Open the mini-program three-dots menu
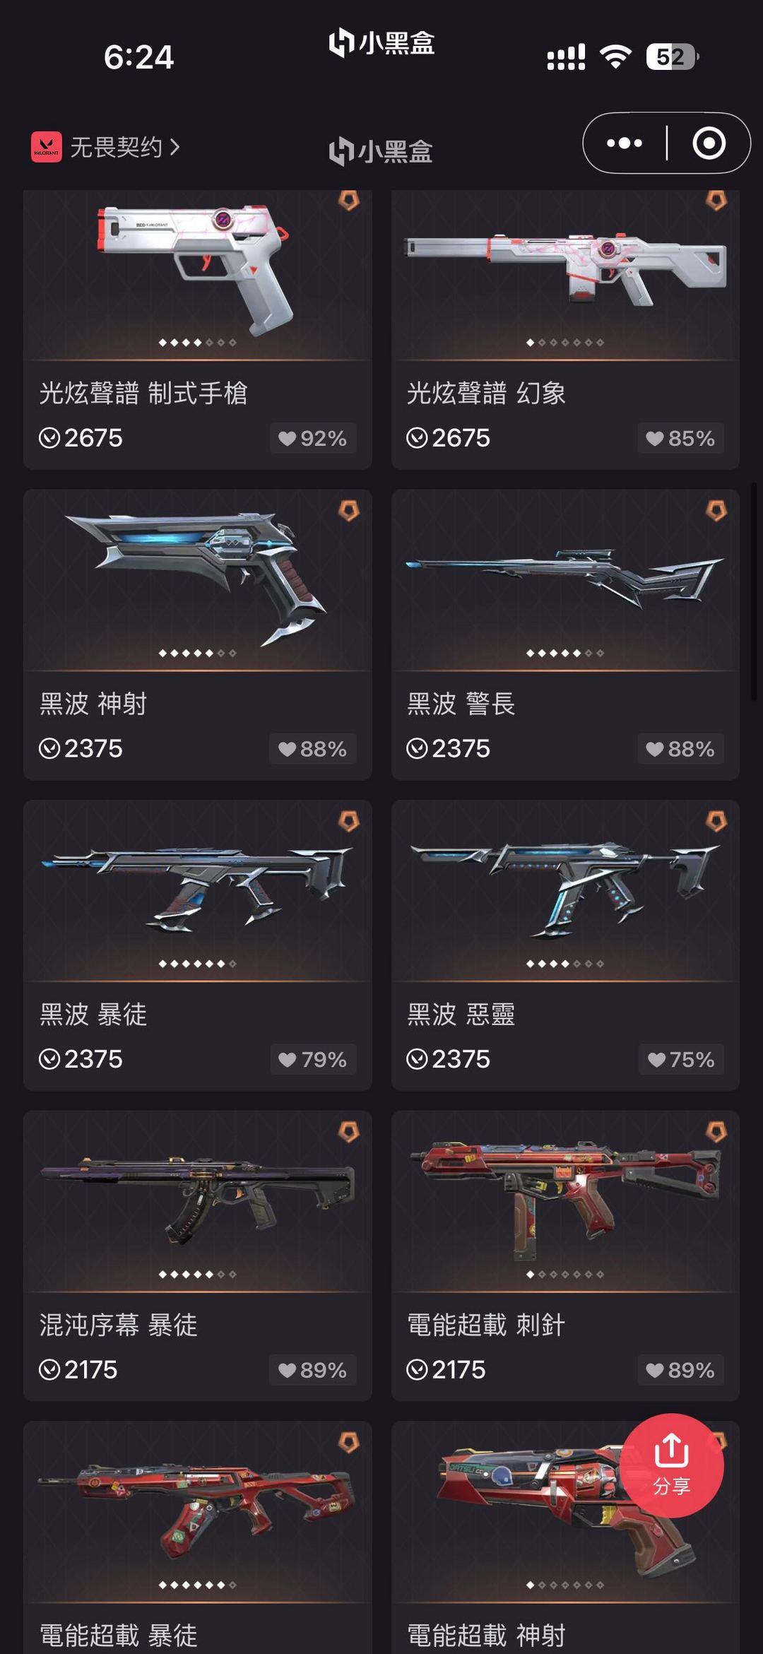763x1654 pixels. coord(625,143)
